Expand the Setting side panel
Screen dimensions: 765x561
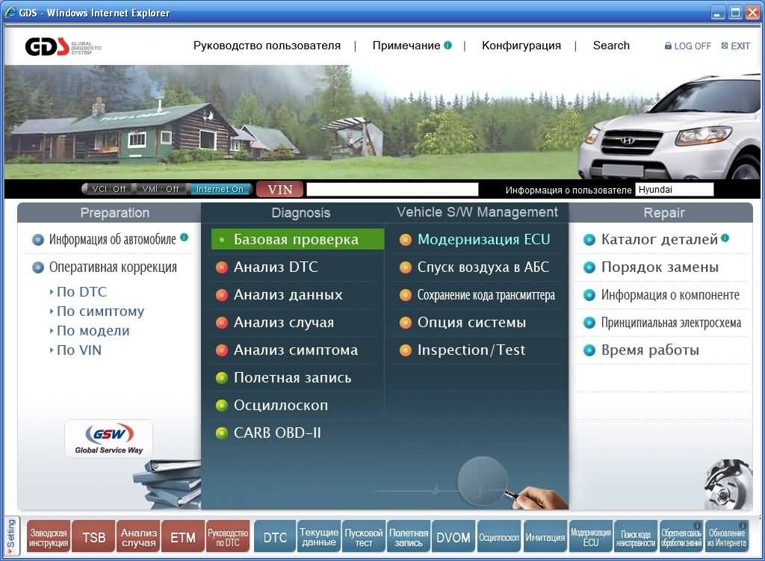pos(12,536)
